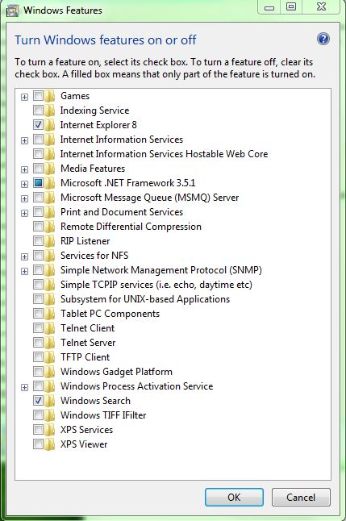Image resolution: width=346 pixels, height=521 pixels.
Task: Check the TFTP Client checkbox
Action: coord(38,356)
